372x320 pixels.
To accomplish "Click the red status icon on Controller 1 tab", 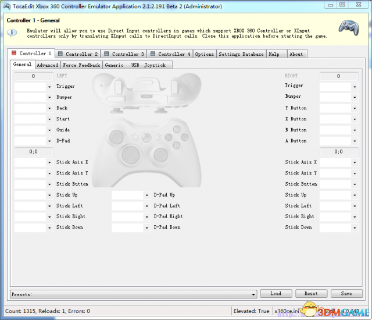I will click(14, 53).
